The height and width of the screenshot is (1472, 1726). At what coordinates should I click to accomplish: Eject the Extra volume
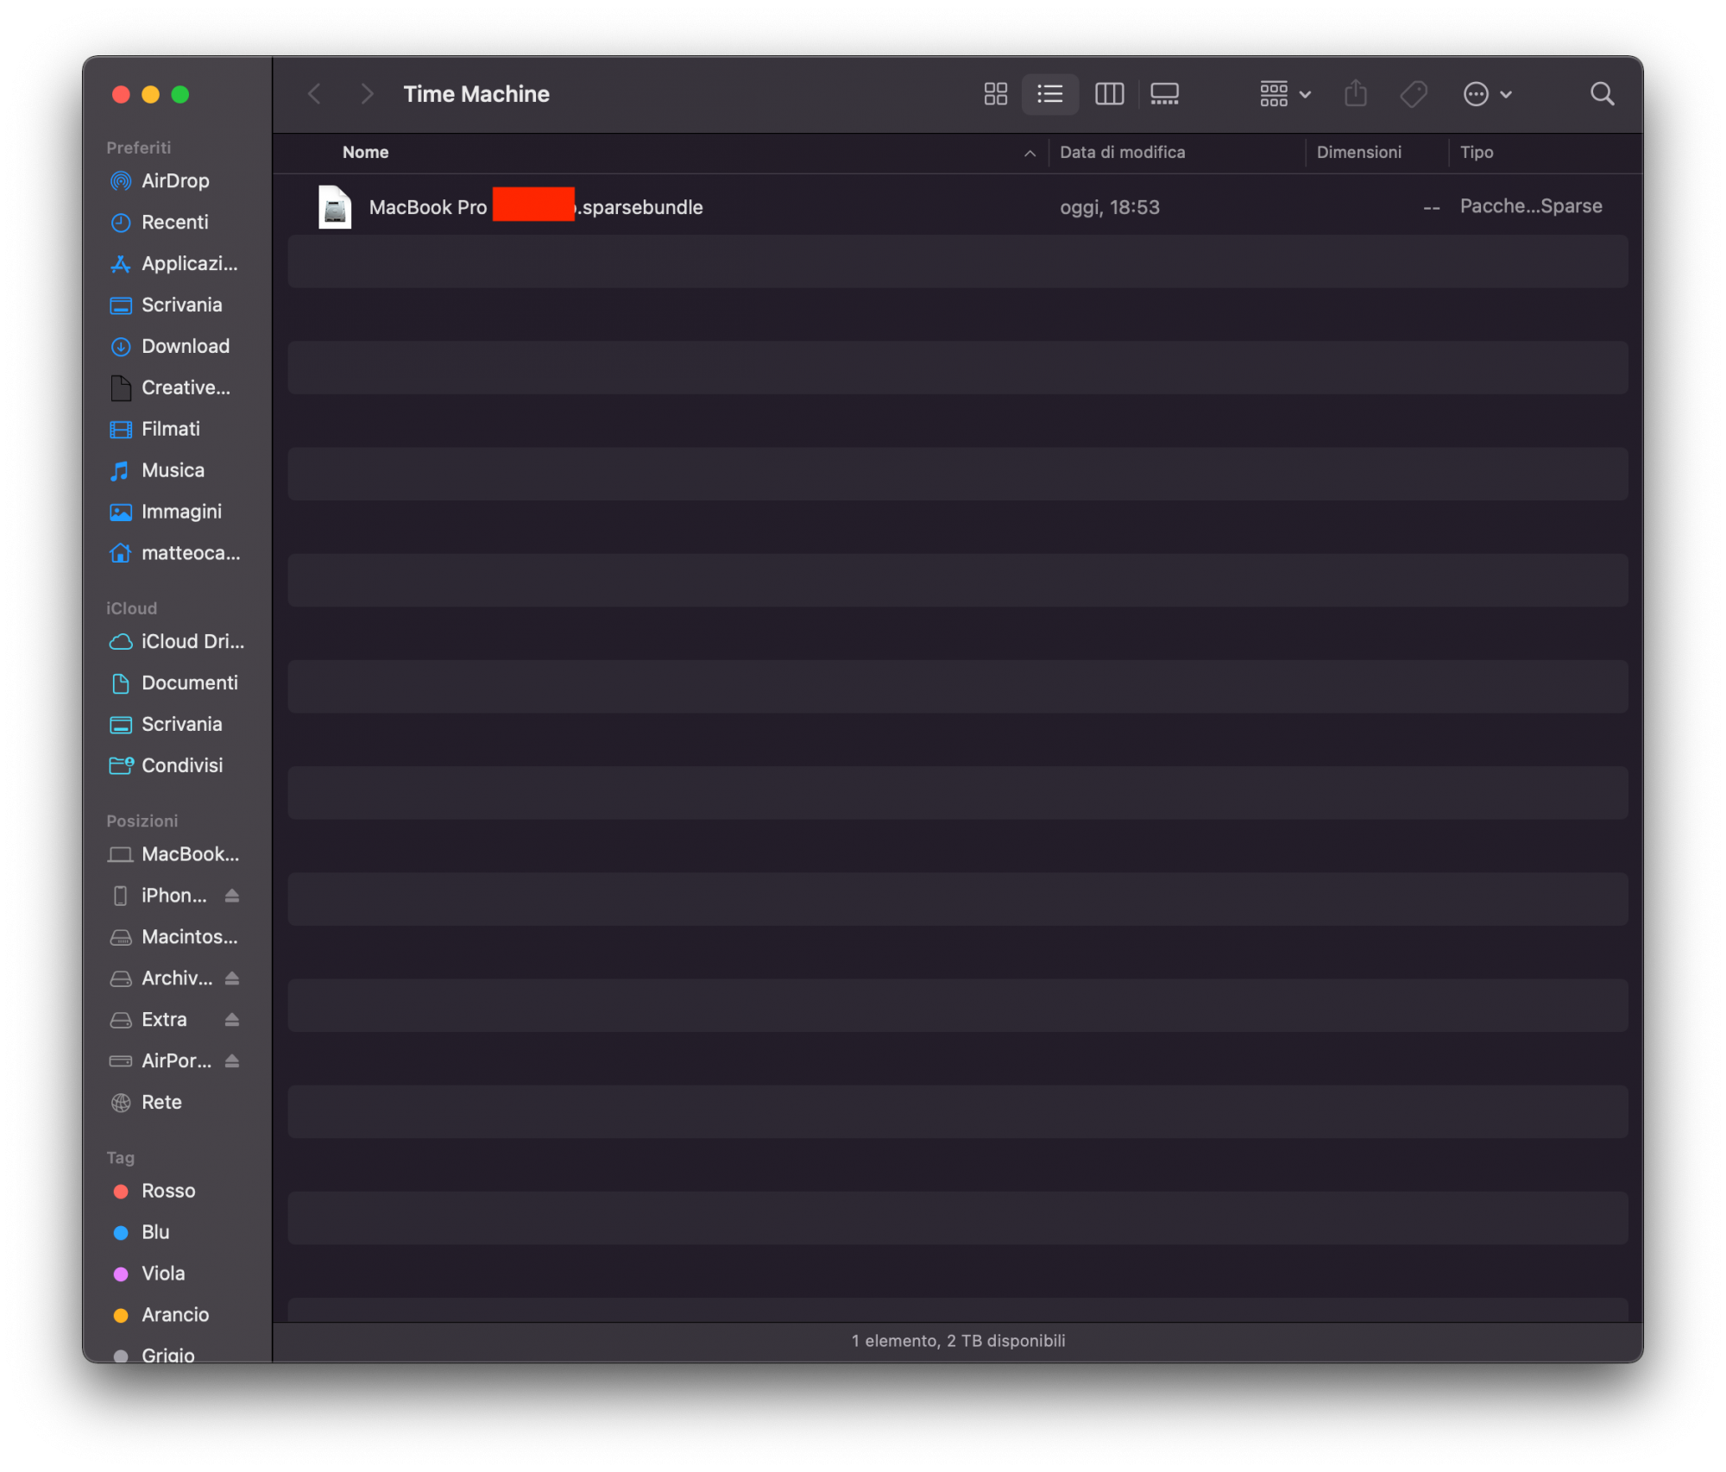coord(231,1020)
